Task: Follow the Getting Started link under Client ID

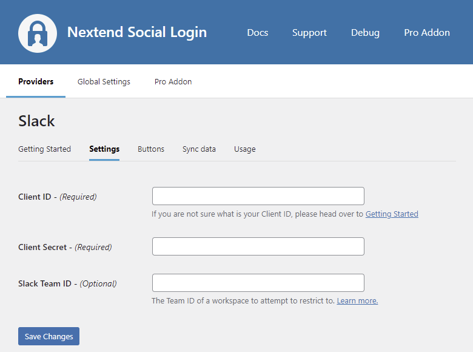Action: pos(392,214)
